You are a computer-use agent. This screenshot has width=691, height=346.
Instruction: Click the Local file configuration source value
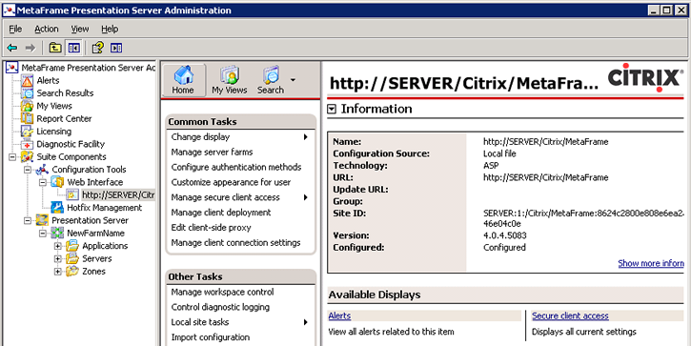(499, 153)
